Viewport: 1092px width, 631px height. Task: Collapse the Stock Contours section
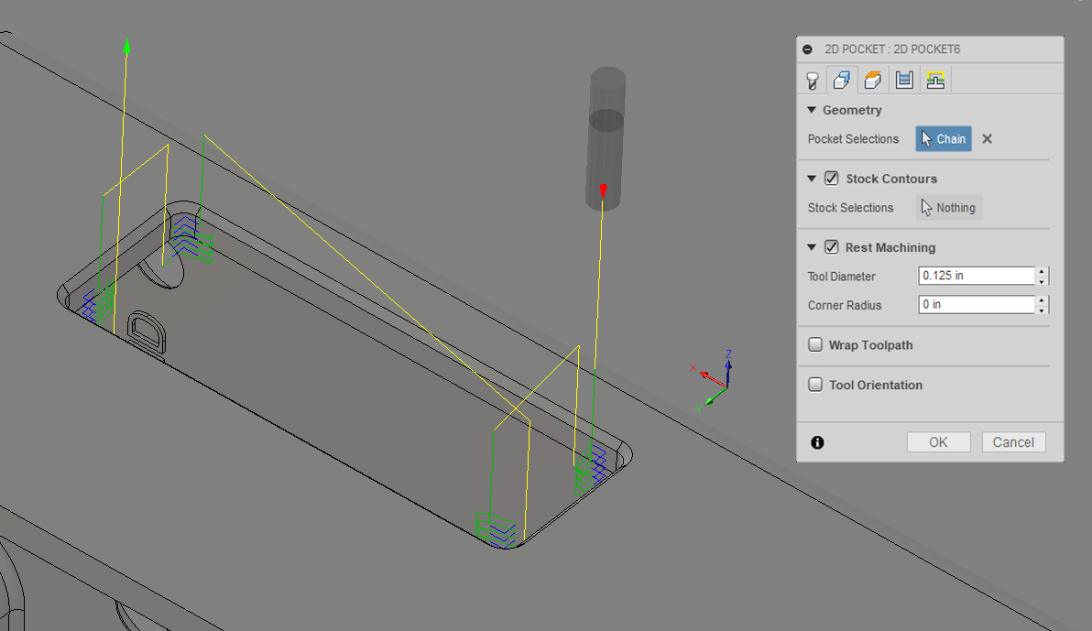811,178
